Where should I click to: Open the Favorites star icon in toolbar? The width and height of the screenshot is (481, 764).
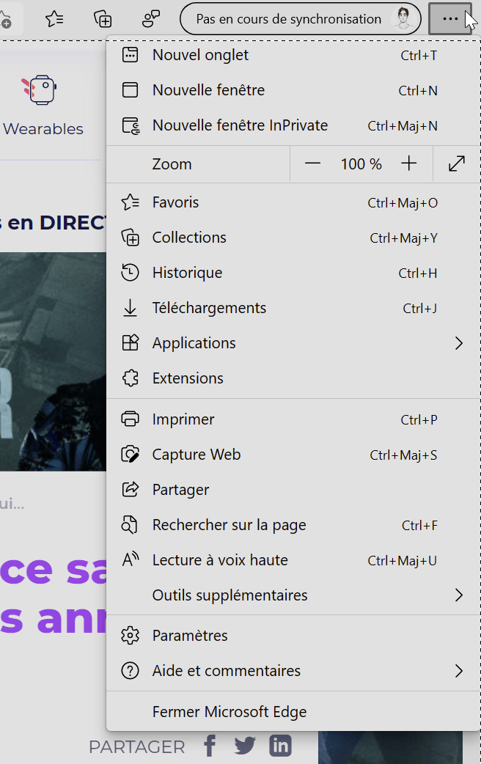(x=54, y=19)
